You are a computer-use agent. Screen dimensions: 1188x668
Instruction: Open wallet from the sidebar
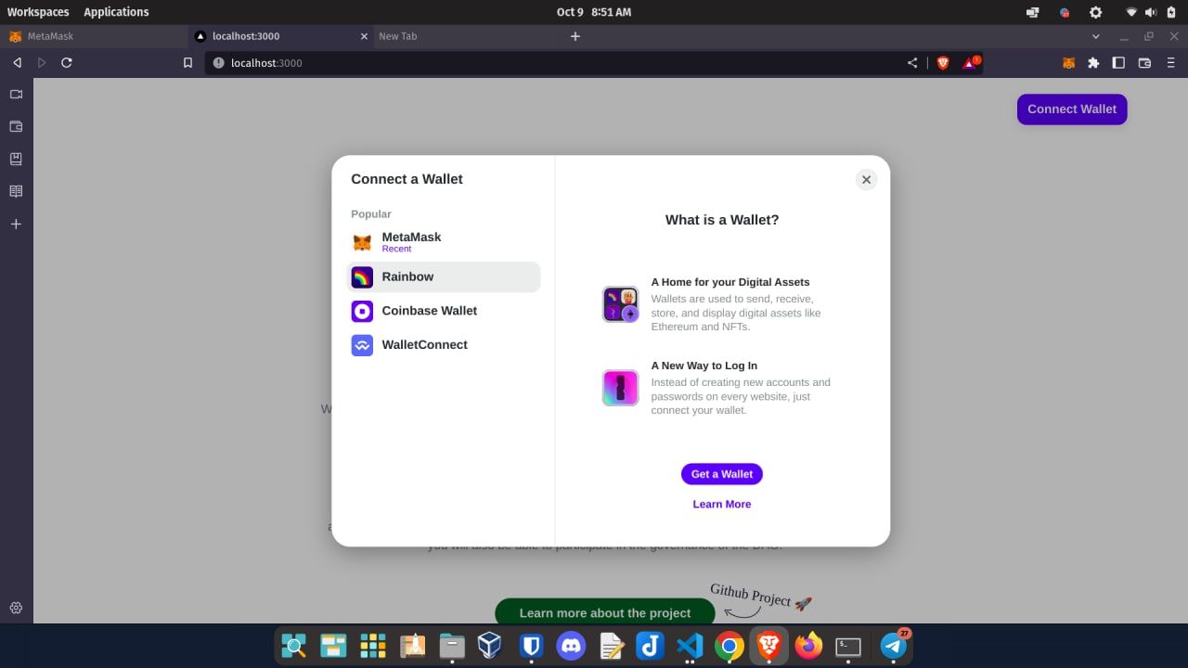[x=16, y=127]
